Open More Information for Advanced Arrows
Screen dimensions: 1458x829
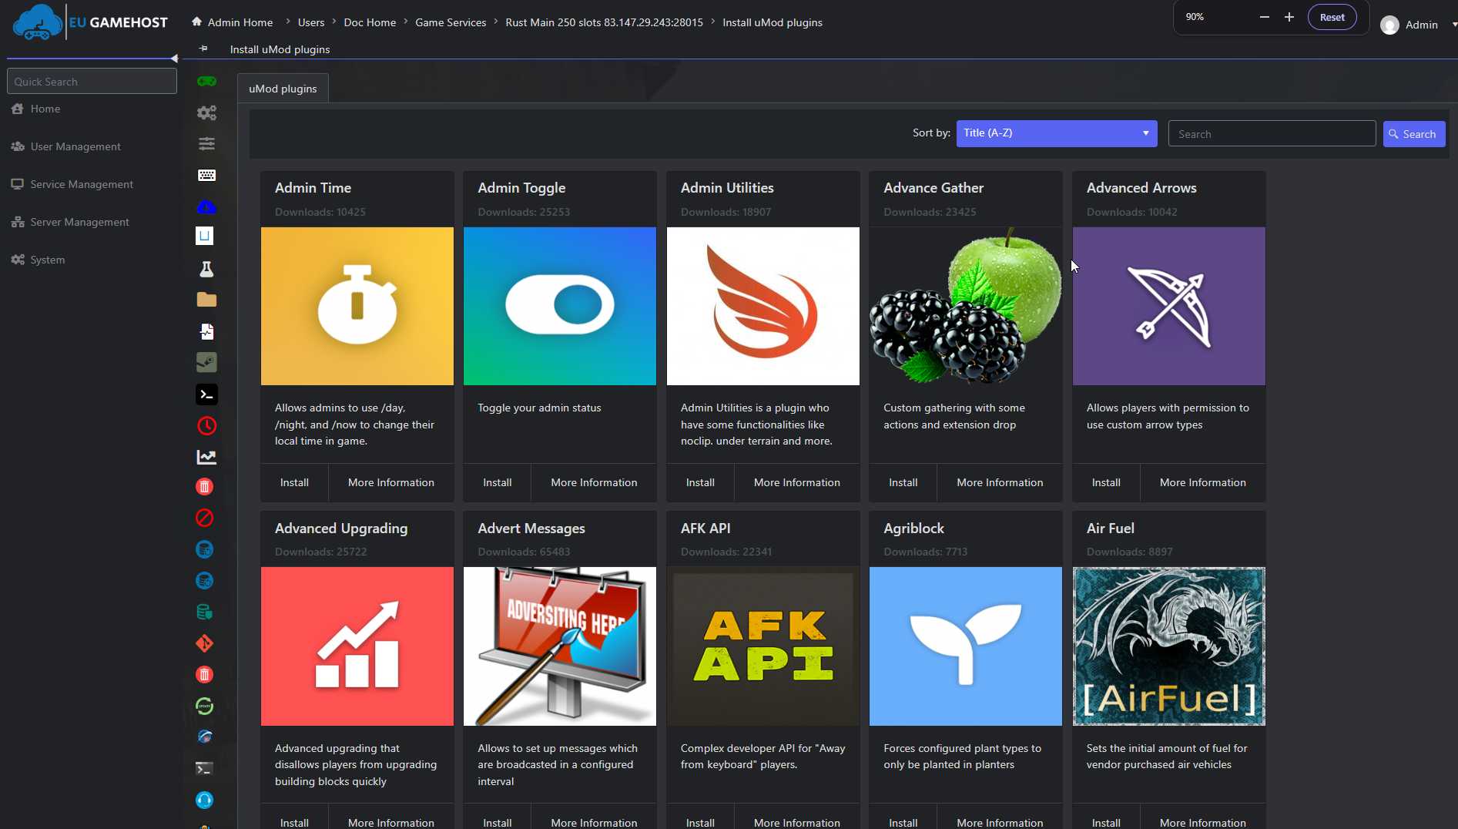1202,482
